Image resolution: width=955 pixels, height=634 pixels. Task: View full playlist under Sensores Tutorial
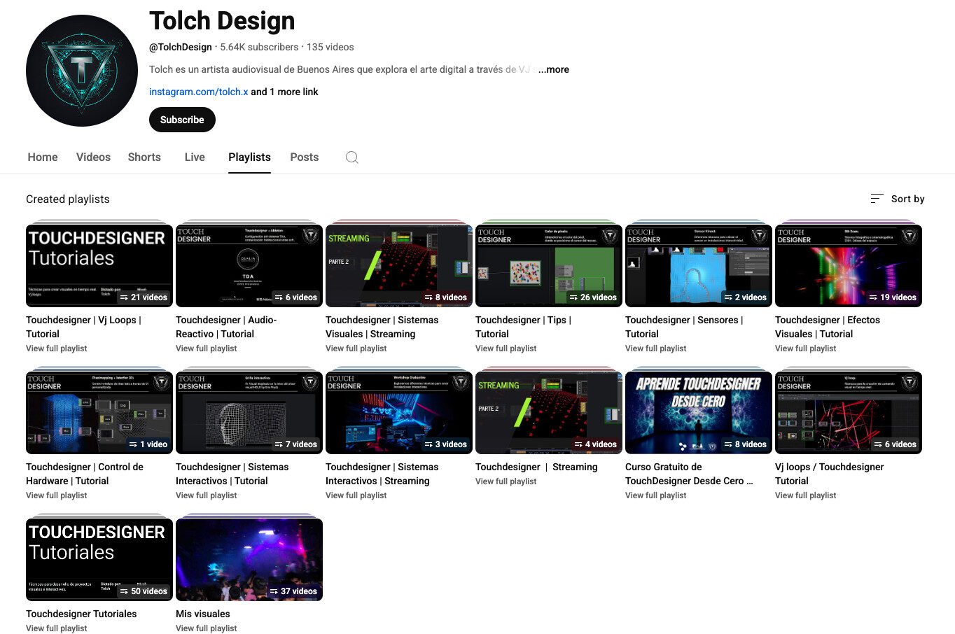[x=656, y=348]
